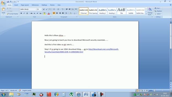
Task: Center the paragraph text
Action: [x=57, y=13]
